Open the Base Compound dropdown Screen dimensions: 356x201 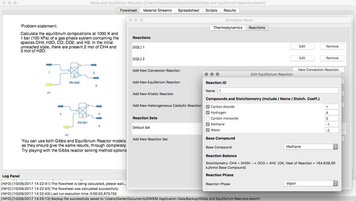pos(311,147)
